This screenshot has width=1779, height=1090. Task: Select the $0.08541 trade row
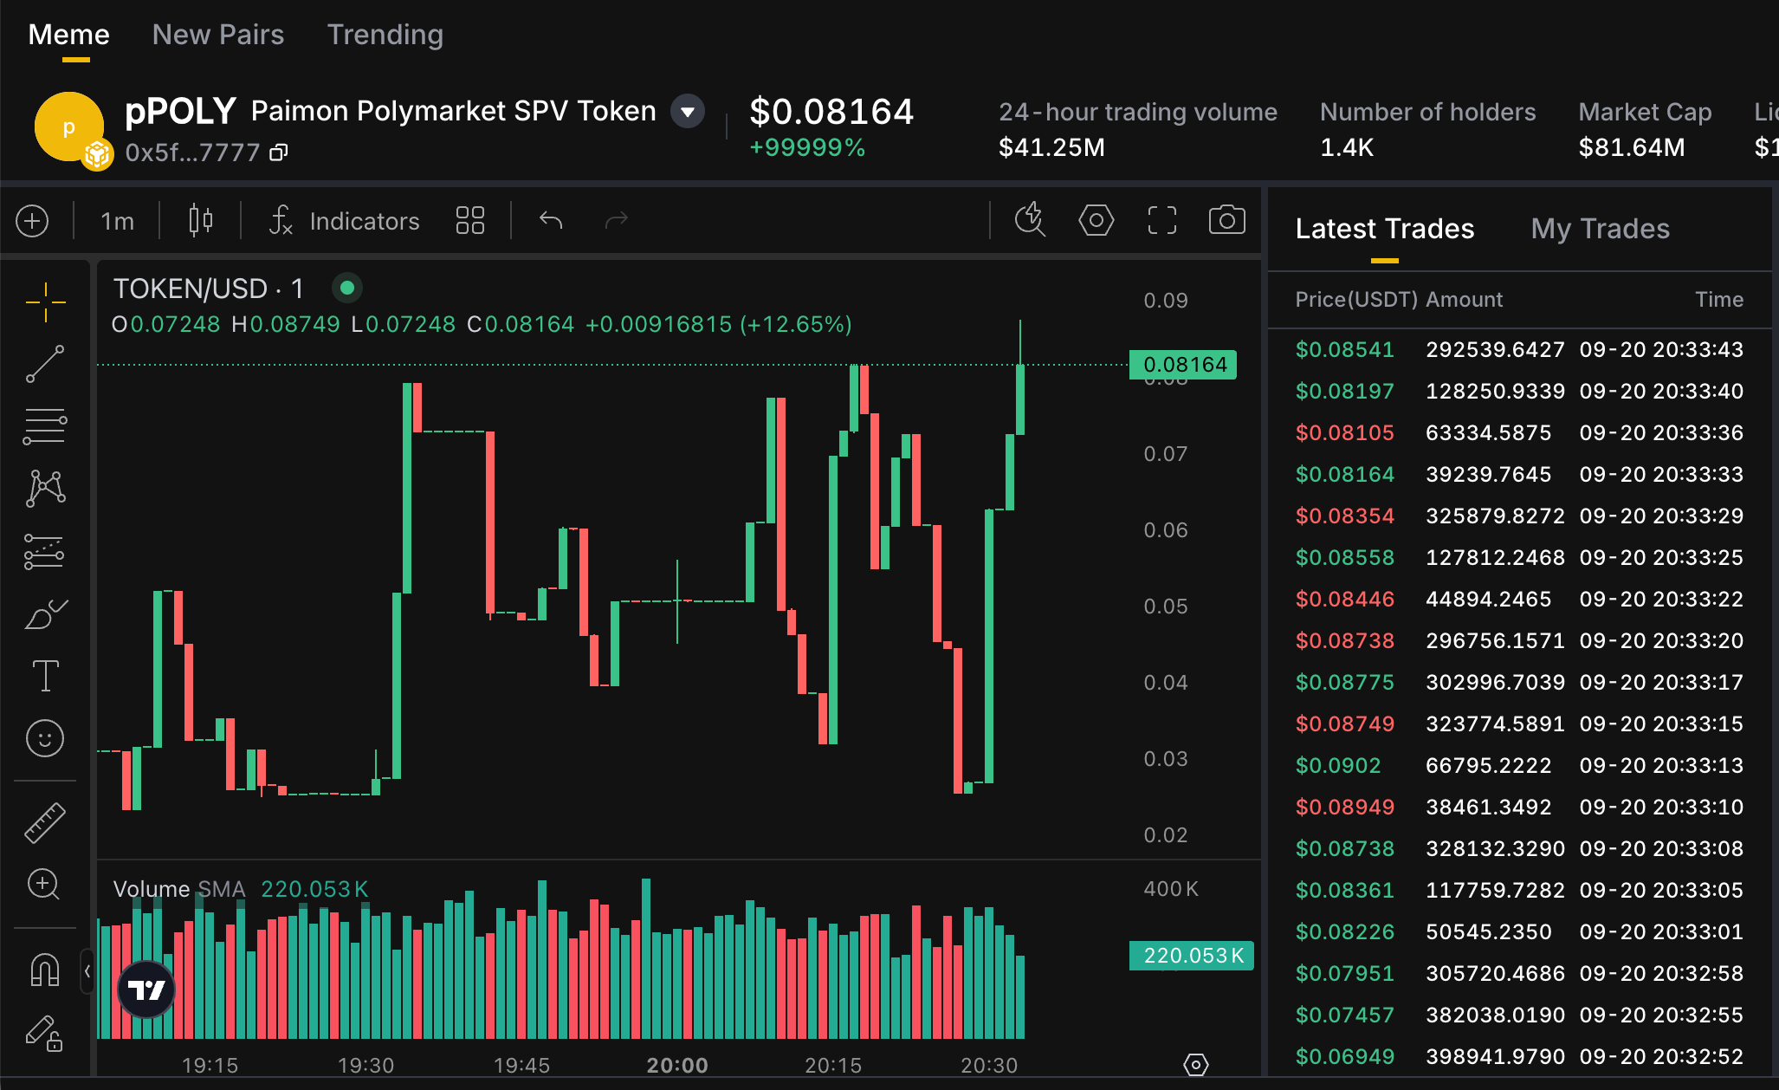pos(1520,350)
